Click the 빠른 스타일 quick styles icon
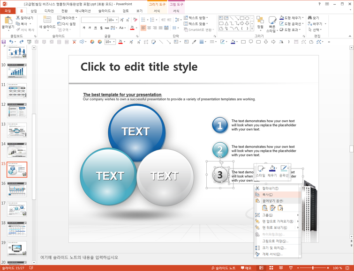Screen dimensions: 354x271 pos(272,21)
